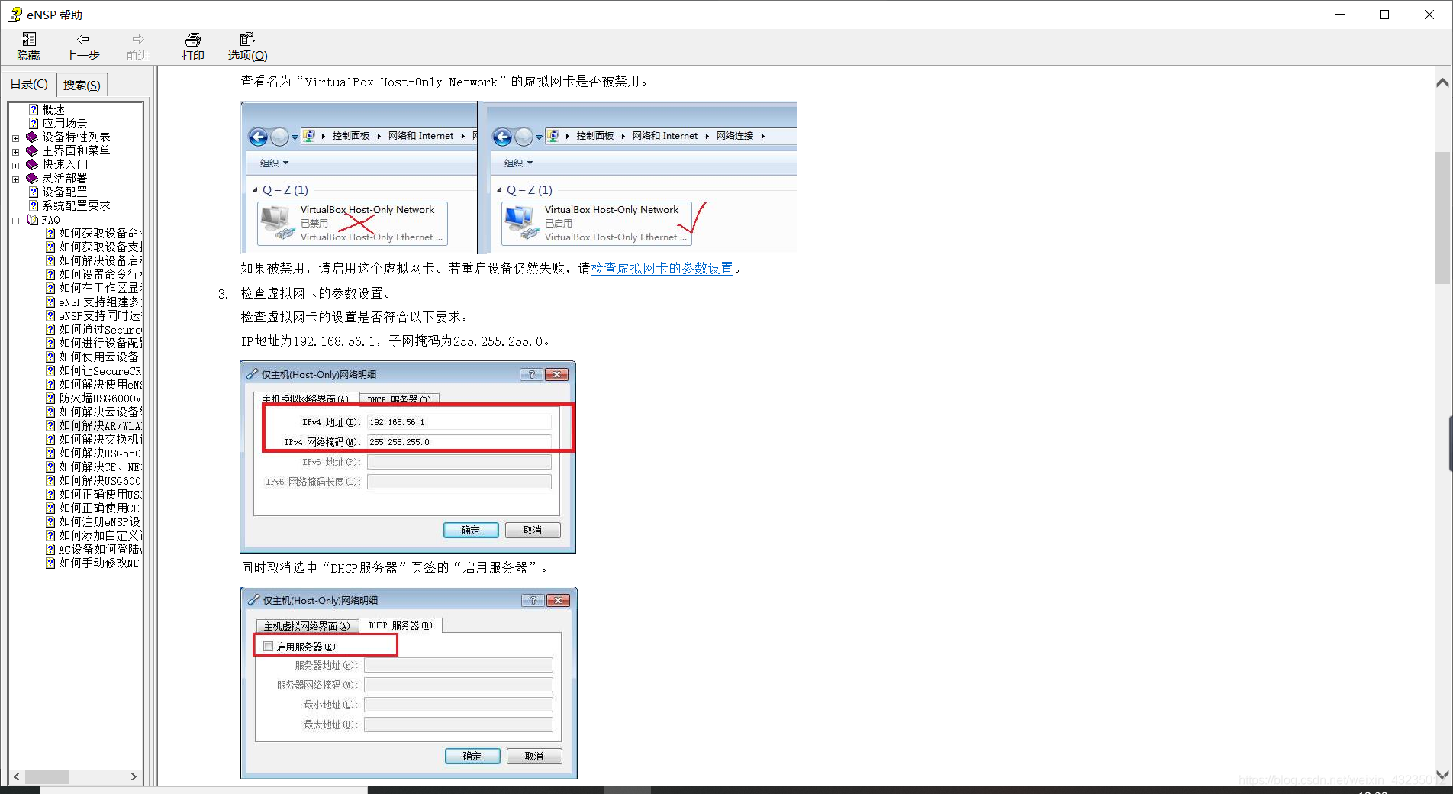Click the topic icon beside 如何添加自定义

(50, 535)
